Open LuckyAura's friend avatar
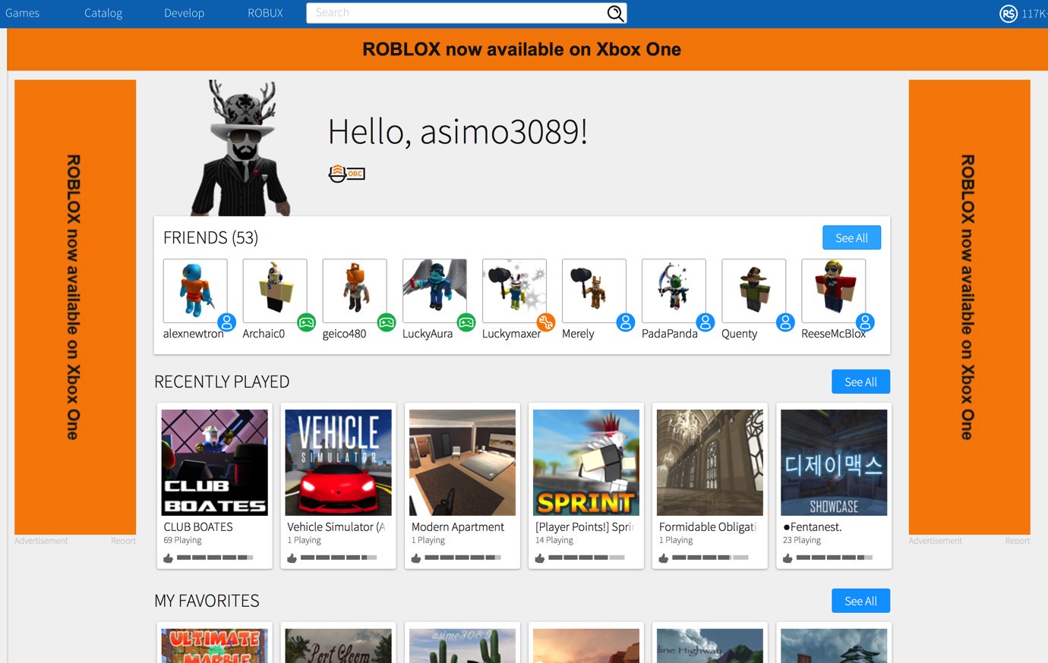The image size is (1048, 663). pos(434,291)
